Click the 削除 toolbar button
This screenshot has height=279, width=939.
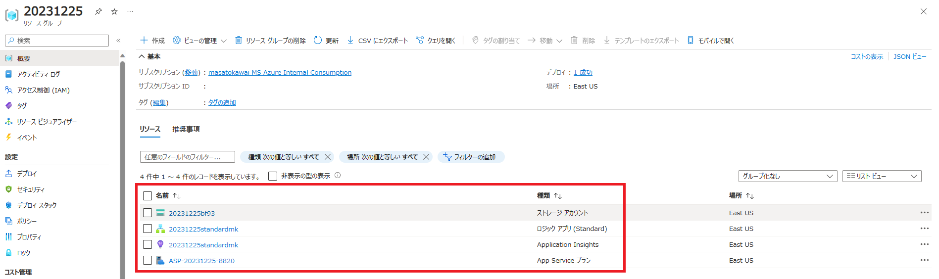(x=583, y=41)
